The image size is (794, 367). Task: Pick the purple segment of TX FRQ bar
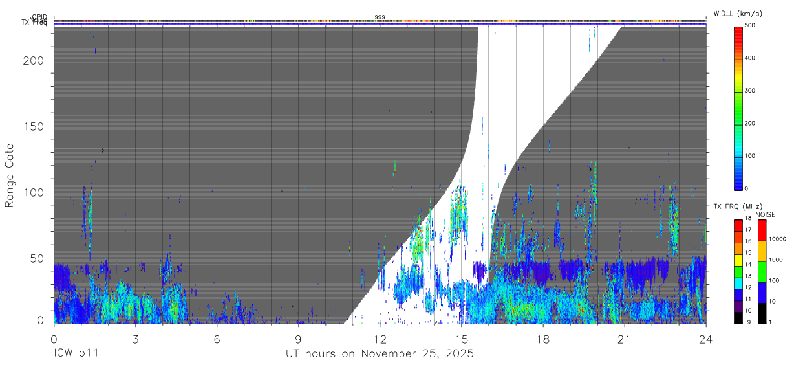coord(738,306)
